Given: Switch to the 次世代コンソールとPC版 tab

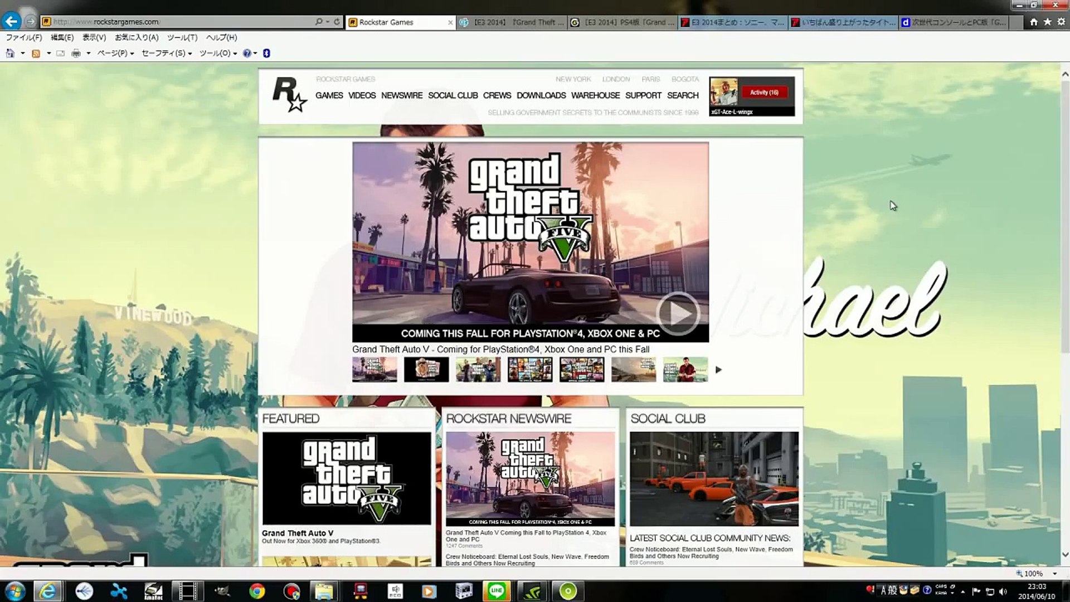Looking at the screenshot, I should 954,22.
